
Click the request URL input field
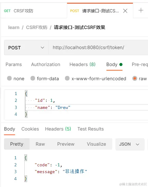tap(98, 48)
